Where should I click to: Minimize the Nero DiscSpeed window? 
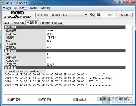117,2
